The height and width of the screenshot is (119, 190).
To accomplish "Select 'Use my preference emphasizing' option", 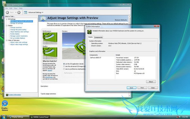I will [x=64, y=69].
